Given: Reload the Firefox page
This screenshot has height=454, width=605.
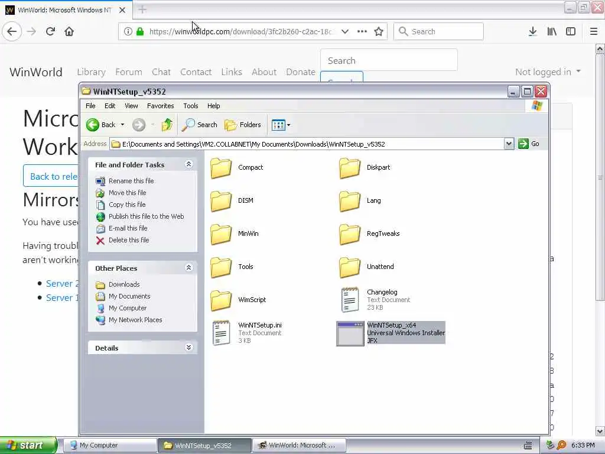Looking at the screenshot, I should (50, 31).
